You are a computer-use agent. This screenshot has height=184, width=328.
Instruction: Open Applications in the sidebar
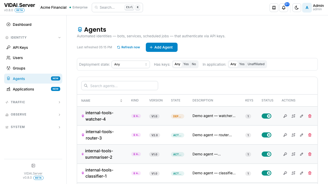(x=33, y=89)
